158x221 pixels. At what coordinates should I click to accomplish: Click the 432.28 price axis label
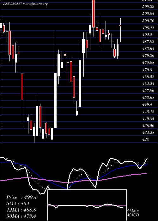pyautogui.click(x=148, y=132)
